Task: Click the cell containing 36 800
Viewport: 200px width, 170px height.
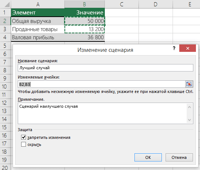Action: (84, 37)
